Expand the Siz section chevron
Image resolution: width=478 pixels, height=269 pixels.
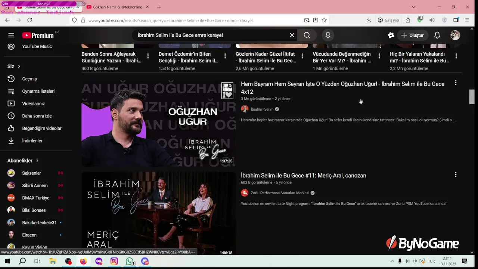tap(19, 66)
